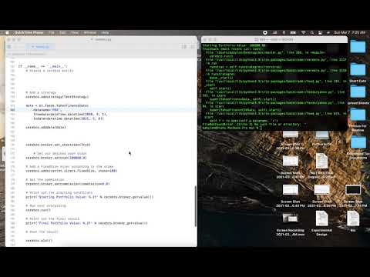Open the View menu
Viewport: 370px width, 277px height.
pyautogui.click(x=75, y=32)
